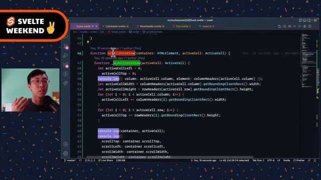This screenshot has width=321, height=180.
Task: Click the scrollIntoView breadcrumb item
Action: click(152, 32)
